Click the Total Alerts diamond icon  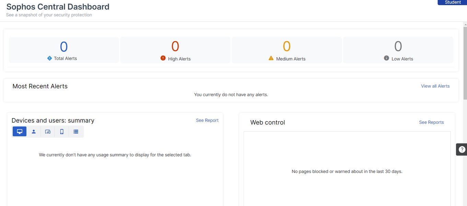pos(49,58)
